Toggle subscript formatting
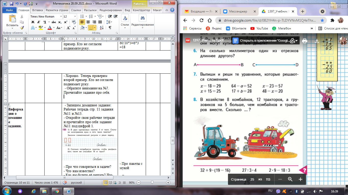Screen dimensions: 348x195 click(60, 22)
